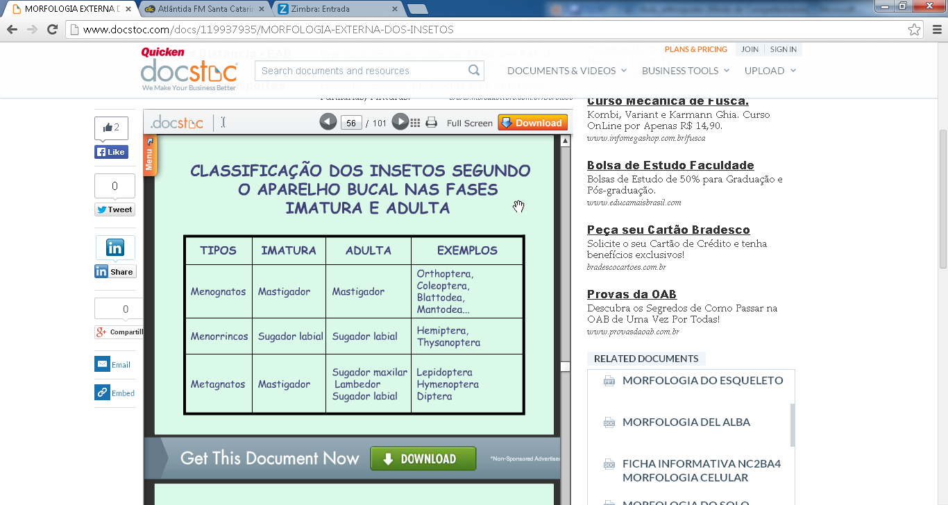Click LinkedIn Share button
Viewport: 948px width, 505px height.
tap(115, 272)
